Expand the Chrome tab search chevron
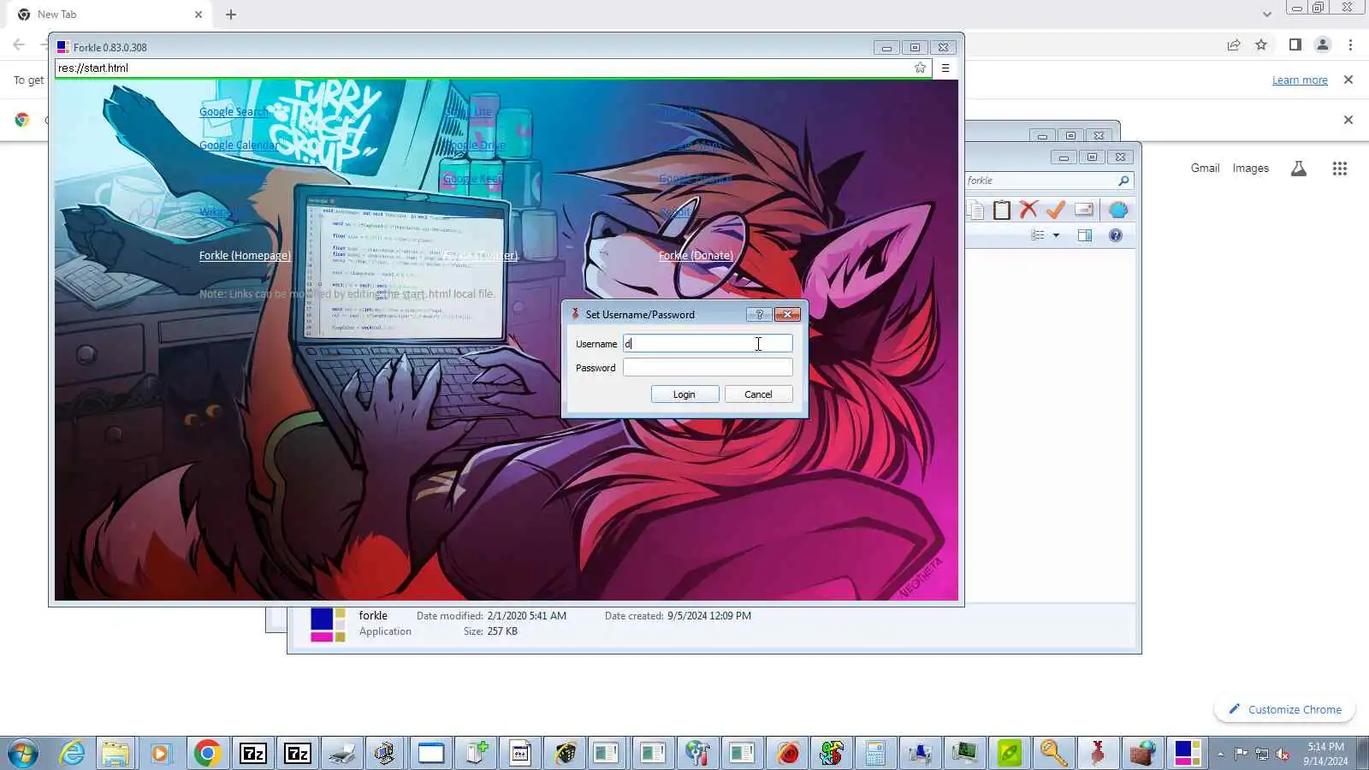The image size is (1369, 770). (x=1267, y=15)
